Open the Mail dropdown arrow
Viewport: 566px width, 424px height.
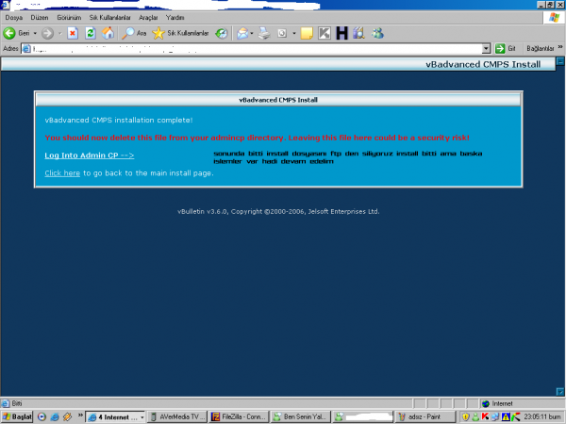(252, 33)
